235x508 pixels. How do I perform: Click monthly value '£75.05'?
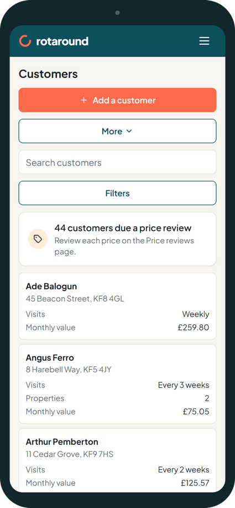pos(196,412)
